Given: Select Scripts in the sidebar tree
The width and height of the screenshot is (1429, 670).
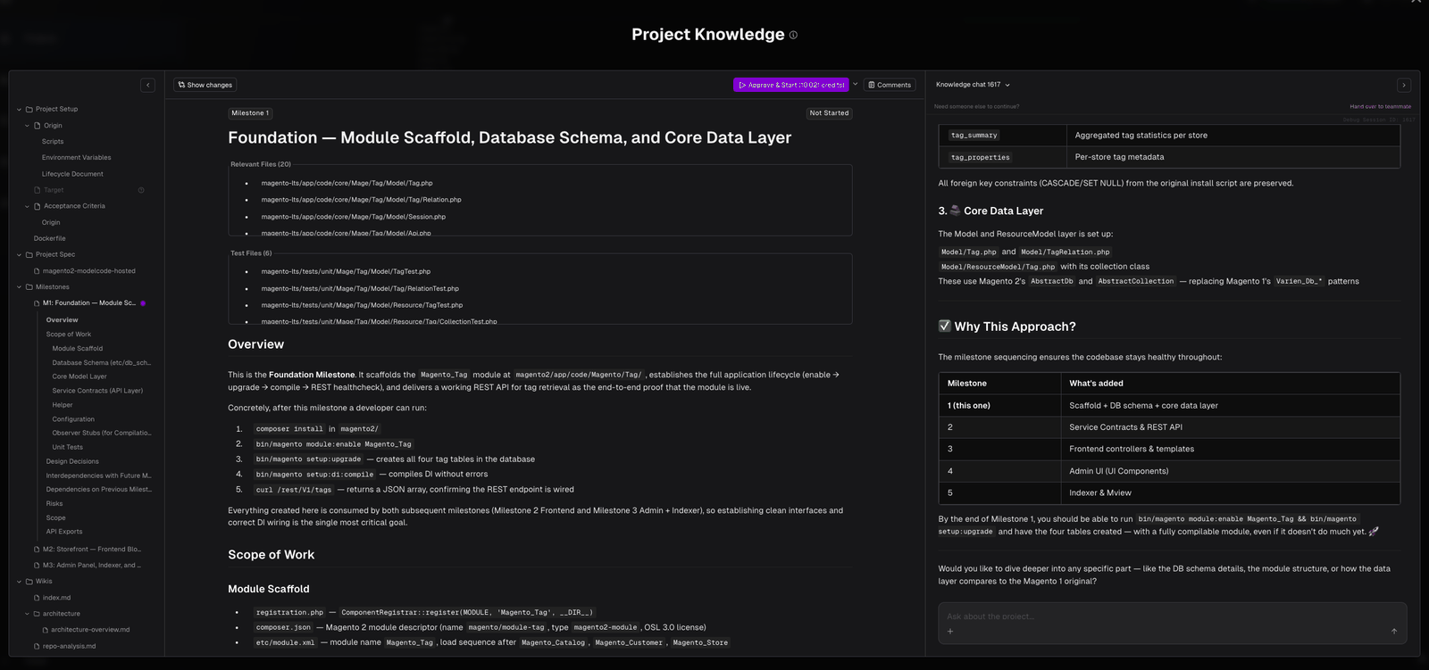Looking at the screenshot, I should 53,142.
